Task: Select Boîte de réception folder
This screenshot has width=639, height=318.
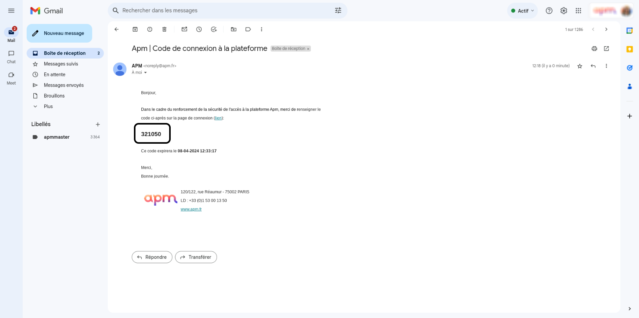Action: [x=65, y=53]
